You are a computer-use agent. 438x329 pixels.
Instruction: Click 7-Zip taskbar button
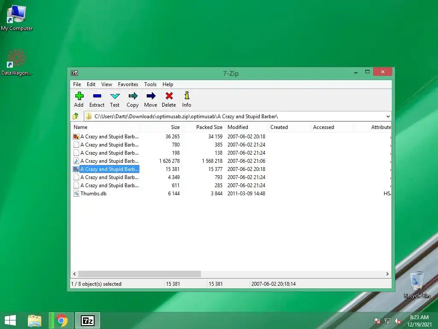coord(87,320)
